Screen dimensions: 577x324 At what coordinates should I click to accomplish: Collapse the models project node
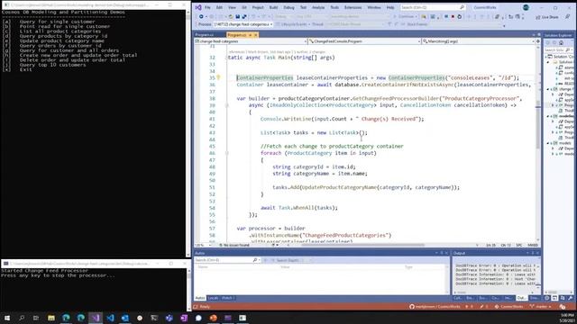click(548, 143)
